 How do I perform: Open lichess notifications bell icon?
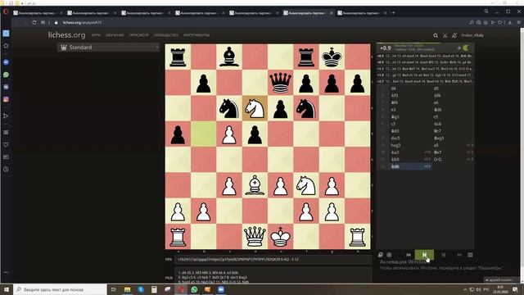tap(454, 35)
